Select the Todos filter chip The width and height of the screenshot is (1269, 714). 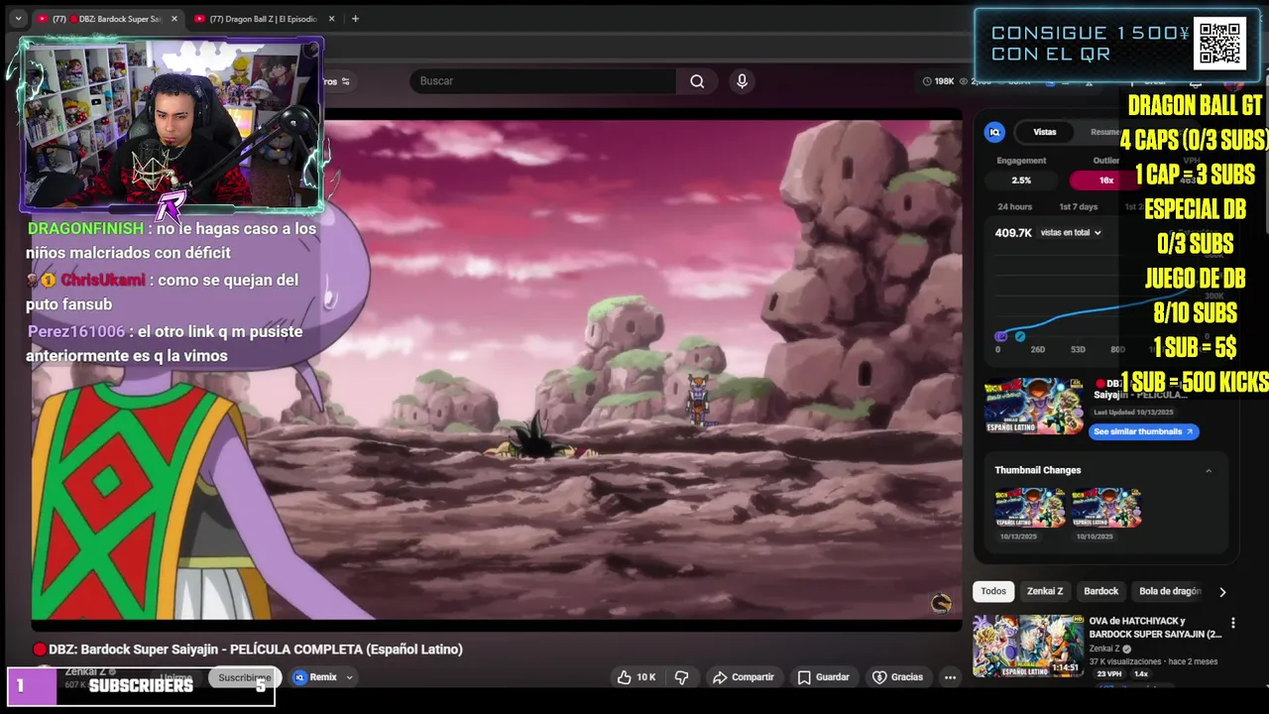click(x=993, y=591)
